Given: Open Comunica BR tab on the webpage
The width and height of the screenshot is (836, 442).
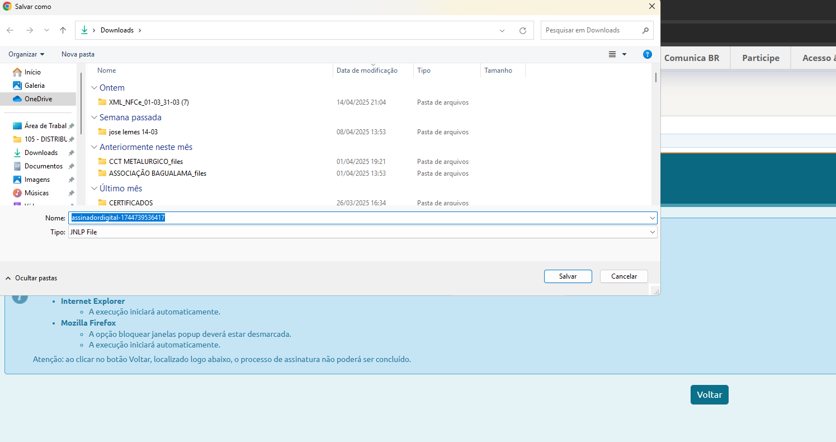Looking at the screenshot, I should 692,58.
